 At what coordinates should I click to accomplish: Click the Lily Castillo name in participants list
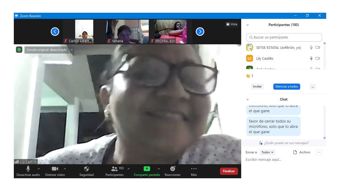(x=265, y=58)
